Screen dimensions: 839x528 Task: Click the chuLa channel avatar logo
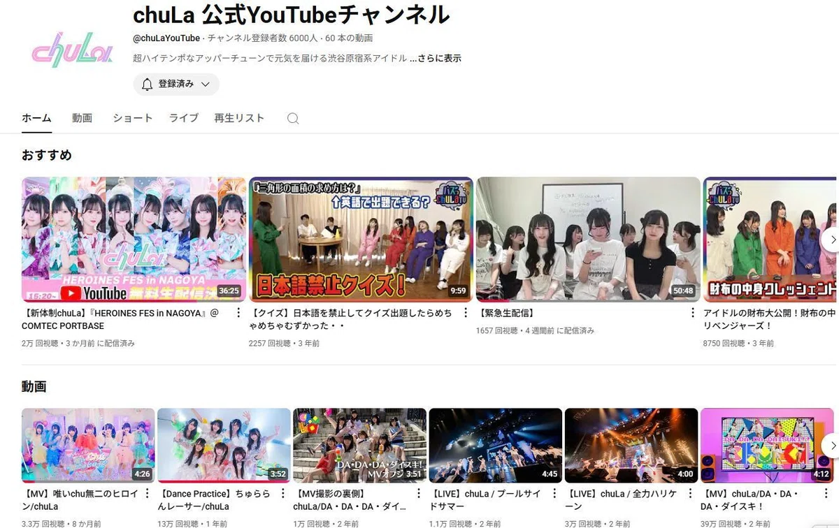point(73,50)
